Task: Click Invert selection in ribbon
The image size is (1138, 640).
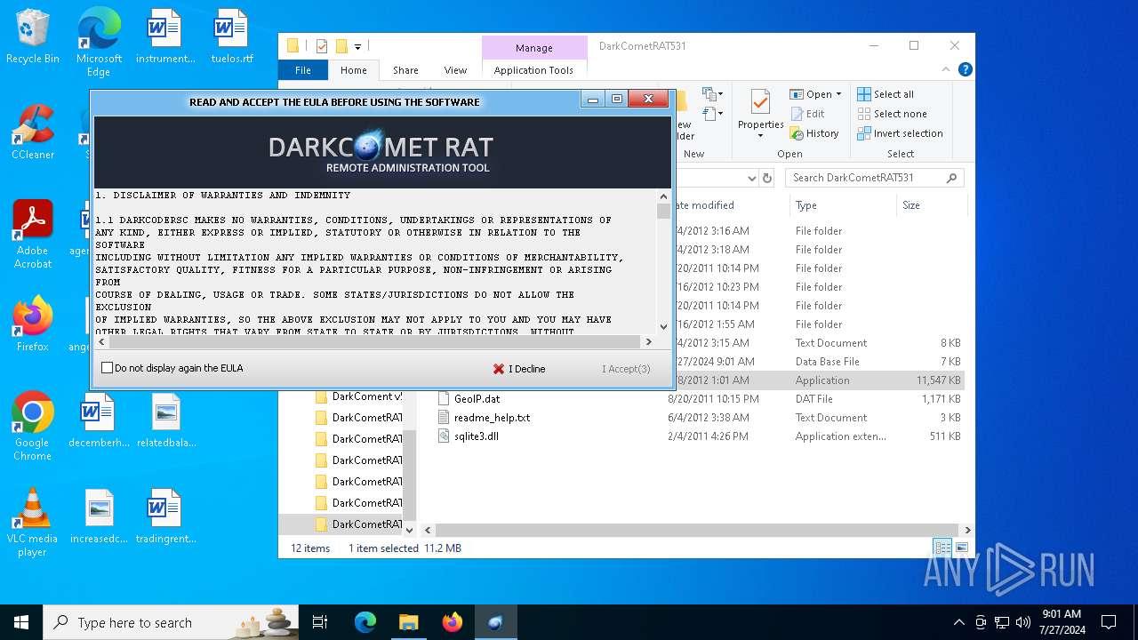Action: [x=900, y=133]
